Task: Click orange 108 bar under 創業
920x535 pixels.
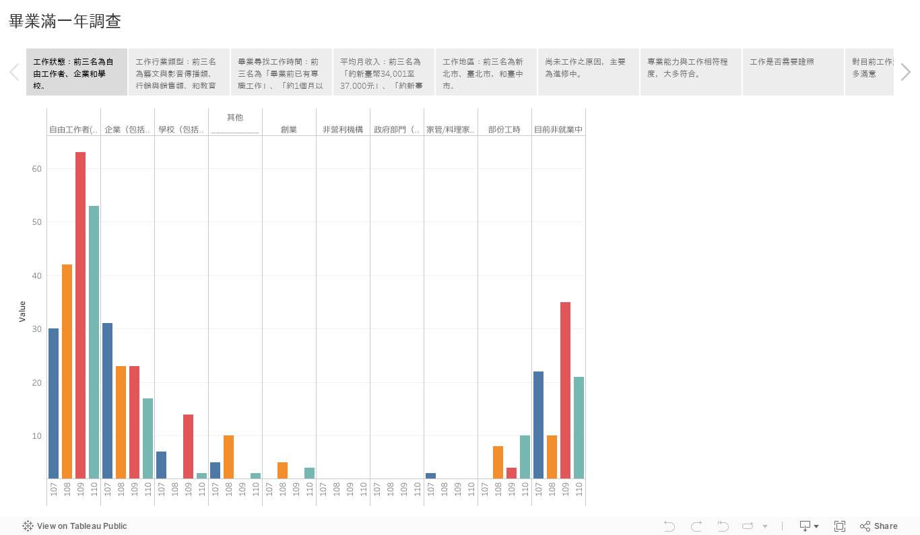Action: [282, 470]
